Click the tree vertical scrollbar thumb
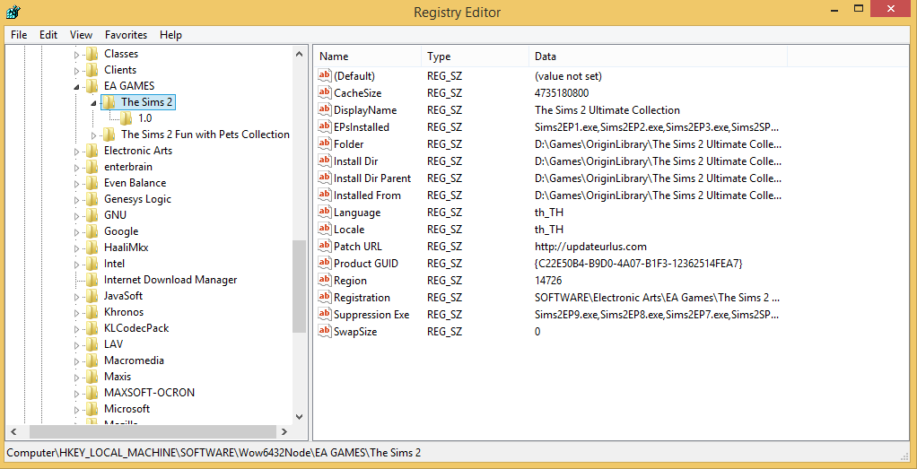Screen dimensions: 917x469 click(300, 287)
